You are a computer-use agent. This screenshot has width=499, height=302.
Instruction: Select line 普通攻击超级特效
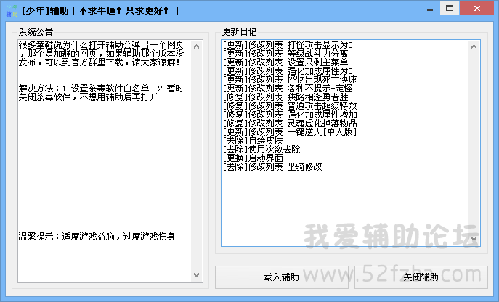point(290,106)
